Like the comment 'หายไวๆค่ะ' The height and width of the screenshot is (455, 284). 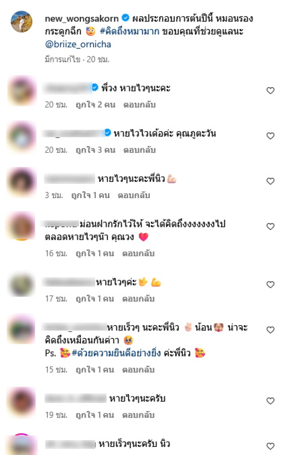click(271, 285)
